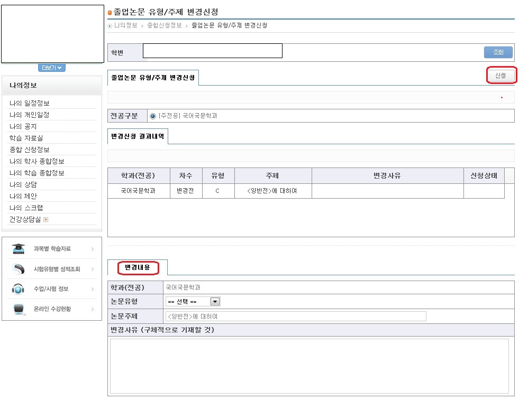This screenshot has height=410, width=528.
Task: Switch to the 변경내용 tab
Action: tap(138, 268)
